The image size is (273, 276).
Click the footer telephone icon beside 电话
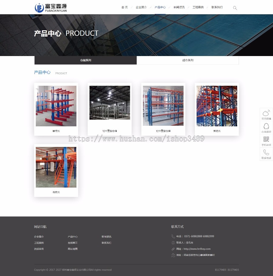point(173,236)
